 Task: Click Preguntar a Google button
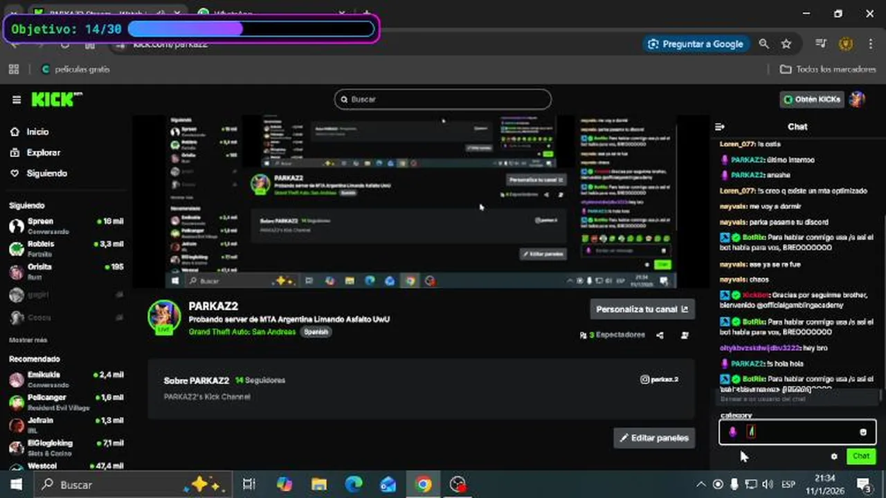(695, 44)
